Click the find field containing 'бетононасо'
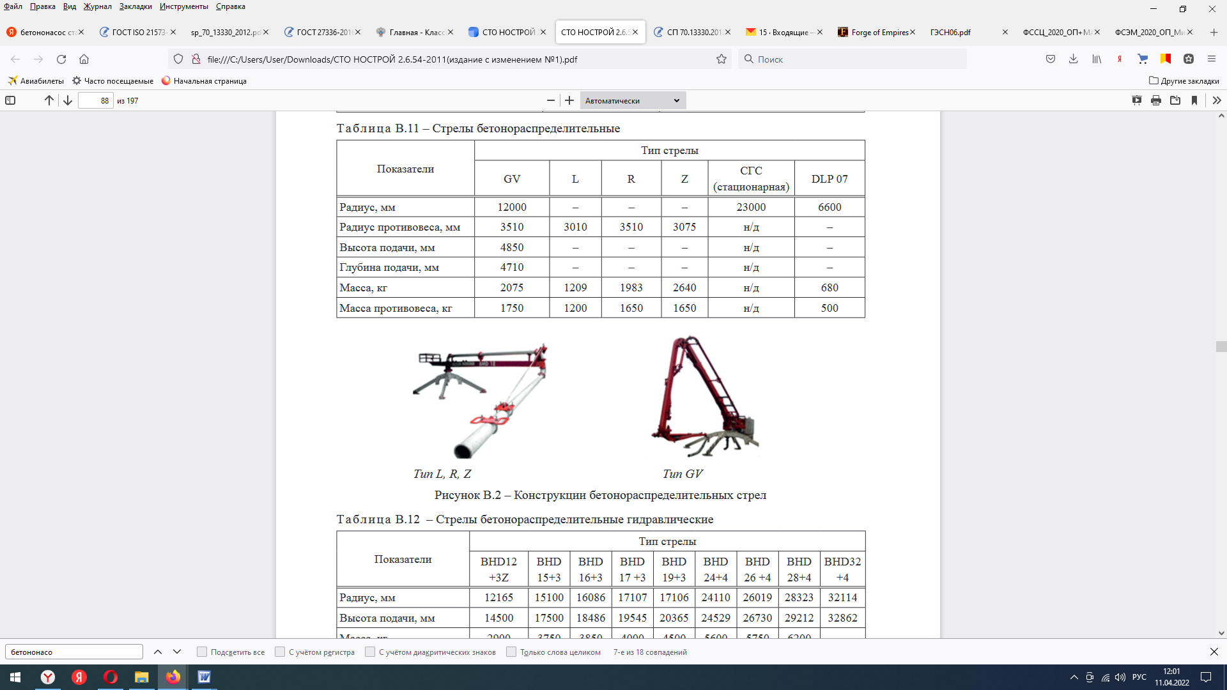Viewport: 1227px width, 690px height. tap(74, 652)
